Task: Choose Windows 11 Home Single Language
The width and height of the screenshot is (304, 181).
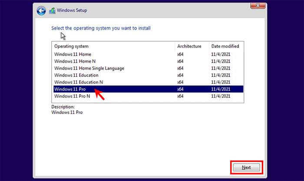Action: click(x=149, y=68)
